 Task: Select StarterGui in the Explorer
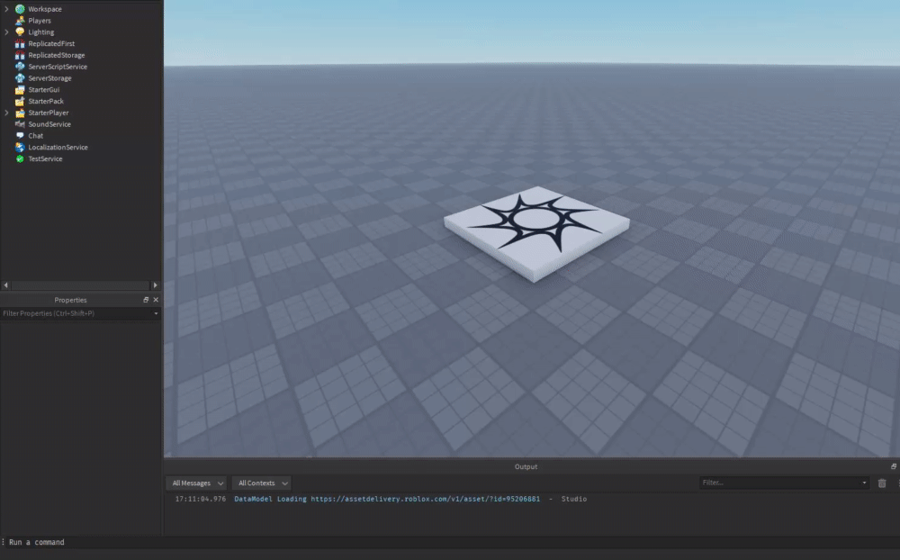coord(44,90)
